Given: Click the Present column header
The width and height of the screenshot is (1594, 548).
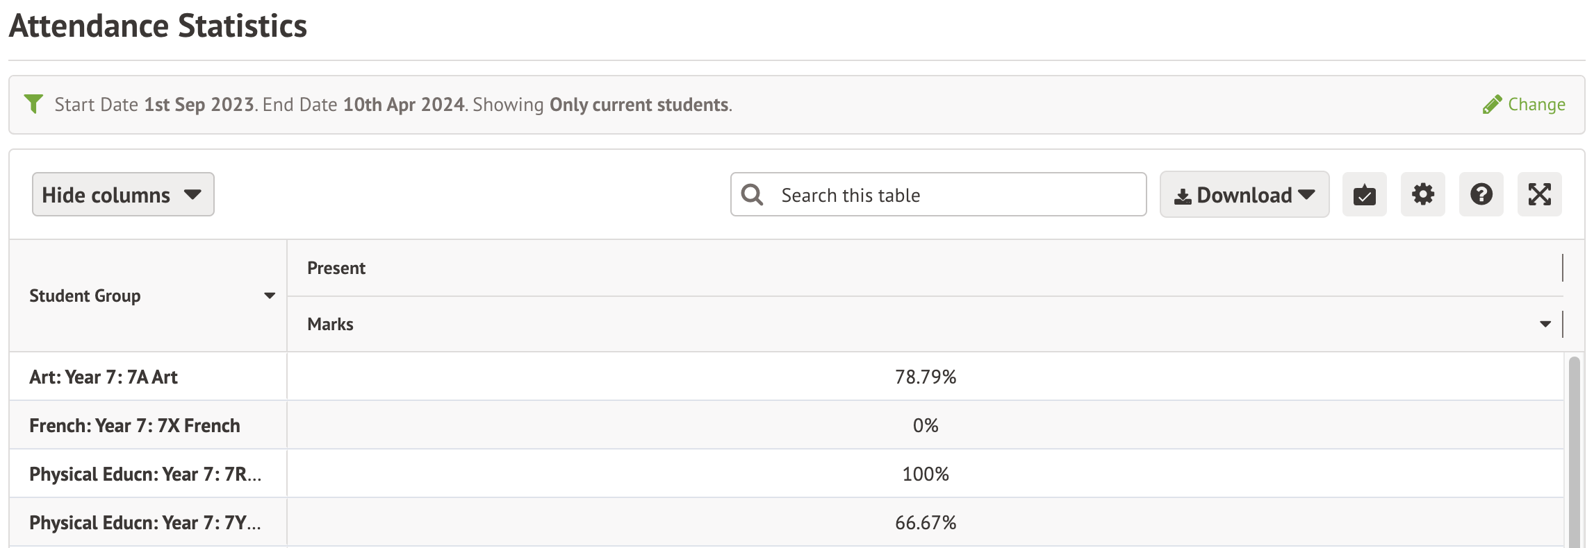Looking at the screenshot, I should point(336,268).
